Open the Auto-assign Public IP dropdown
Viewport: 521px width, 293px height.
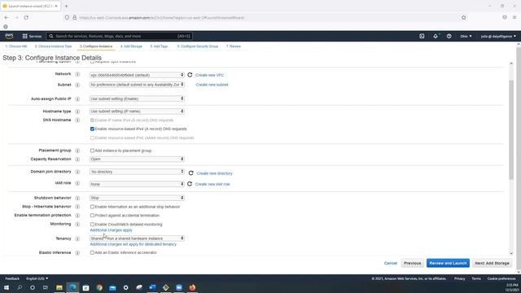(x=137, y=98)
